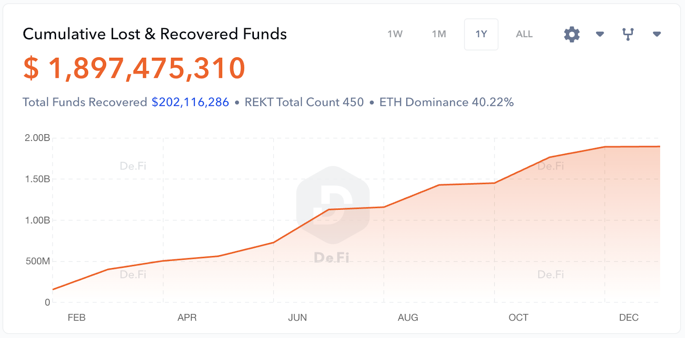
Task: Click the JUN label on the x-axis
Action: click(297, 317)
